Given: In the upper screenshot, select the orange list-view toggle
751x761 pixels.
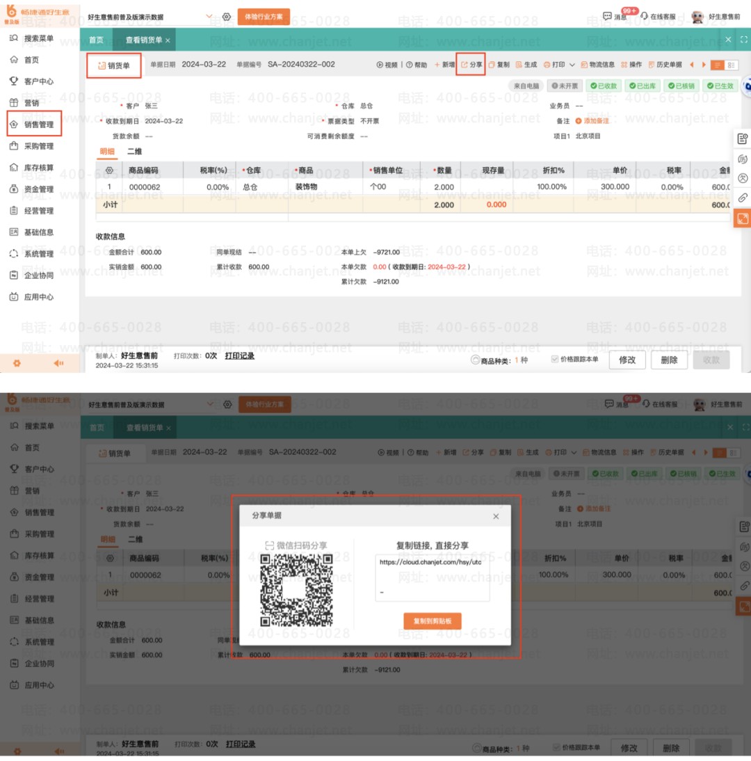Looking at the screenshot, I should [x=717, y=65].
